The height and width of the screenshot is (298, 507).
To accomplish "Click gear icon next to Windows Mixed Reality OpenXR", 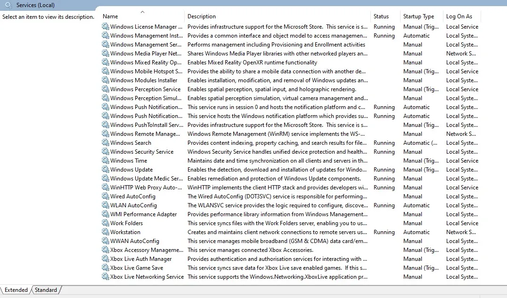I will pos(106,62).
